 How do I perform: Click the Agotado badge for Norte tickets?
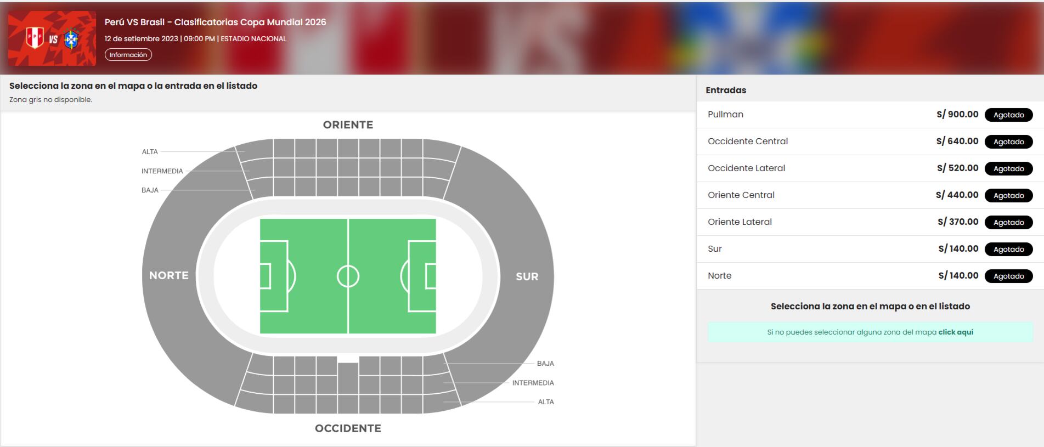click(x=1008, y=276)
